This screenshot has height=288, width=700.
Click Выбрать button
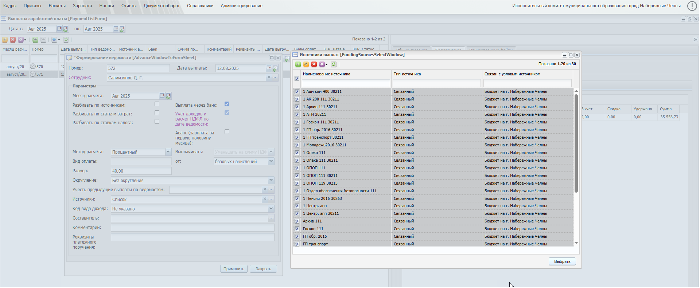coord(562,261)
